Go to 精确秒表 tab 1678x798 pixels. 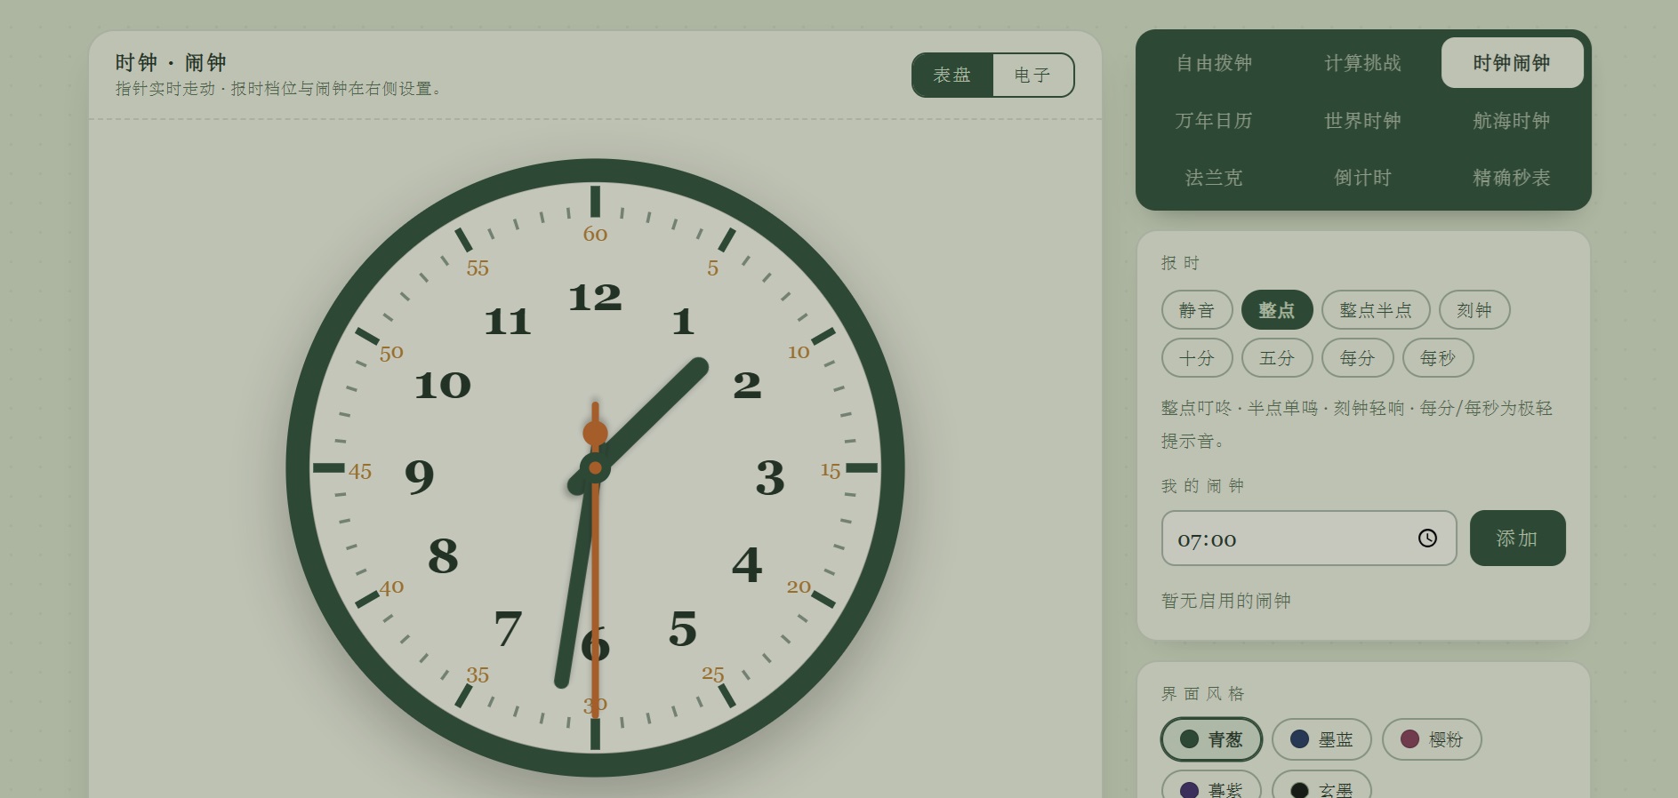coord(1512,178)
